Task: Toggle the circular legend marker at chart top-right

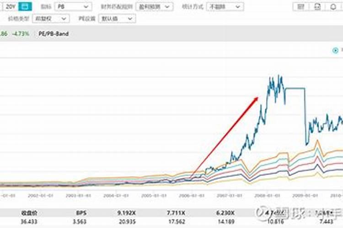Action: [340, 50]
